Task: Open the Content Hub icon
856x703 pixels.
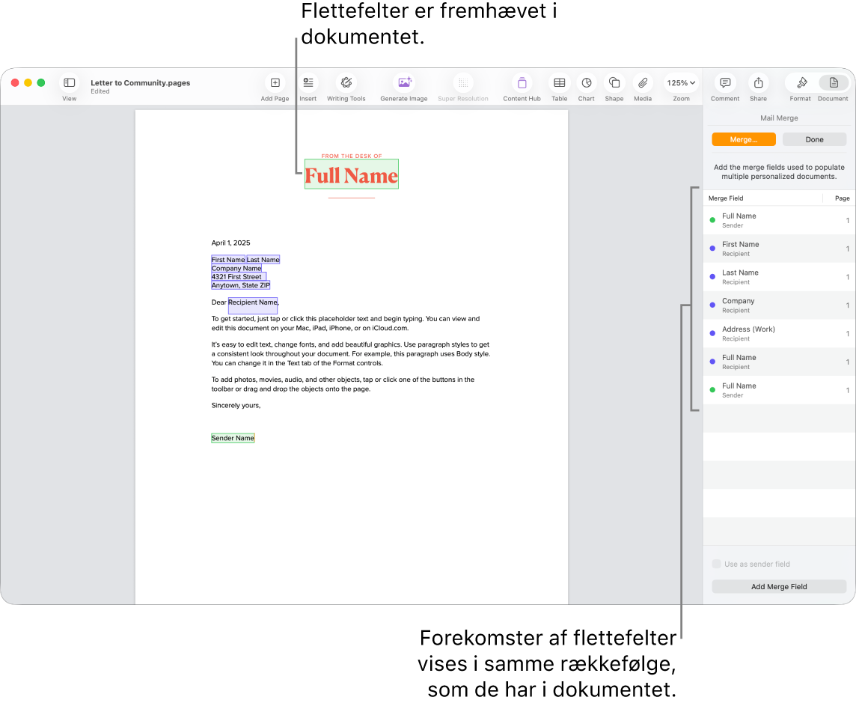Action: (522, 82)
